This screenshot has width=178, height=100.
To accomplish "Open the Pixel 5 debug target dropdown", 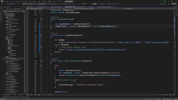I will click(x=73, y=4).
